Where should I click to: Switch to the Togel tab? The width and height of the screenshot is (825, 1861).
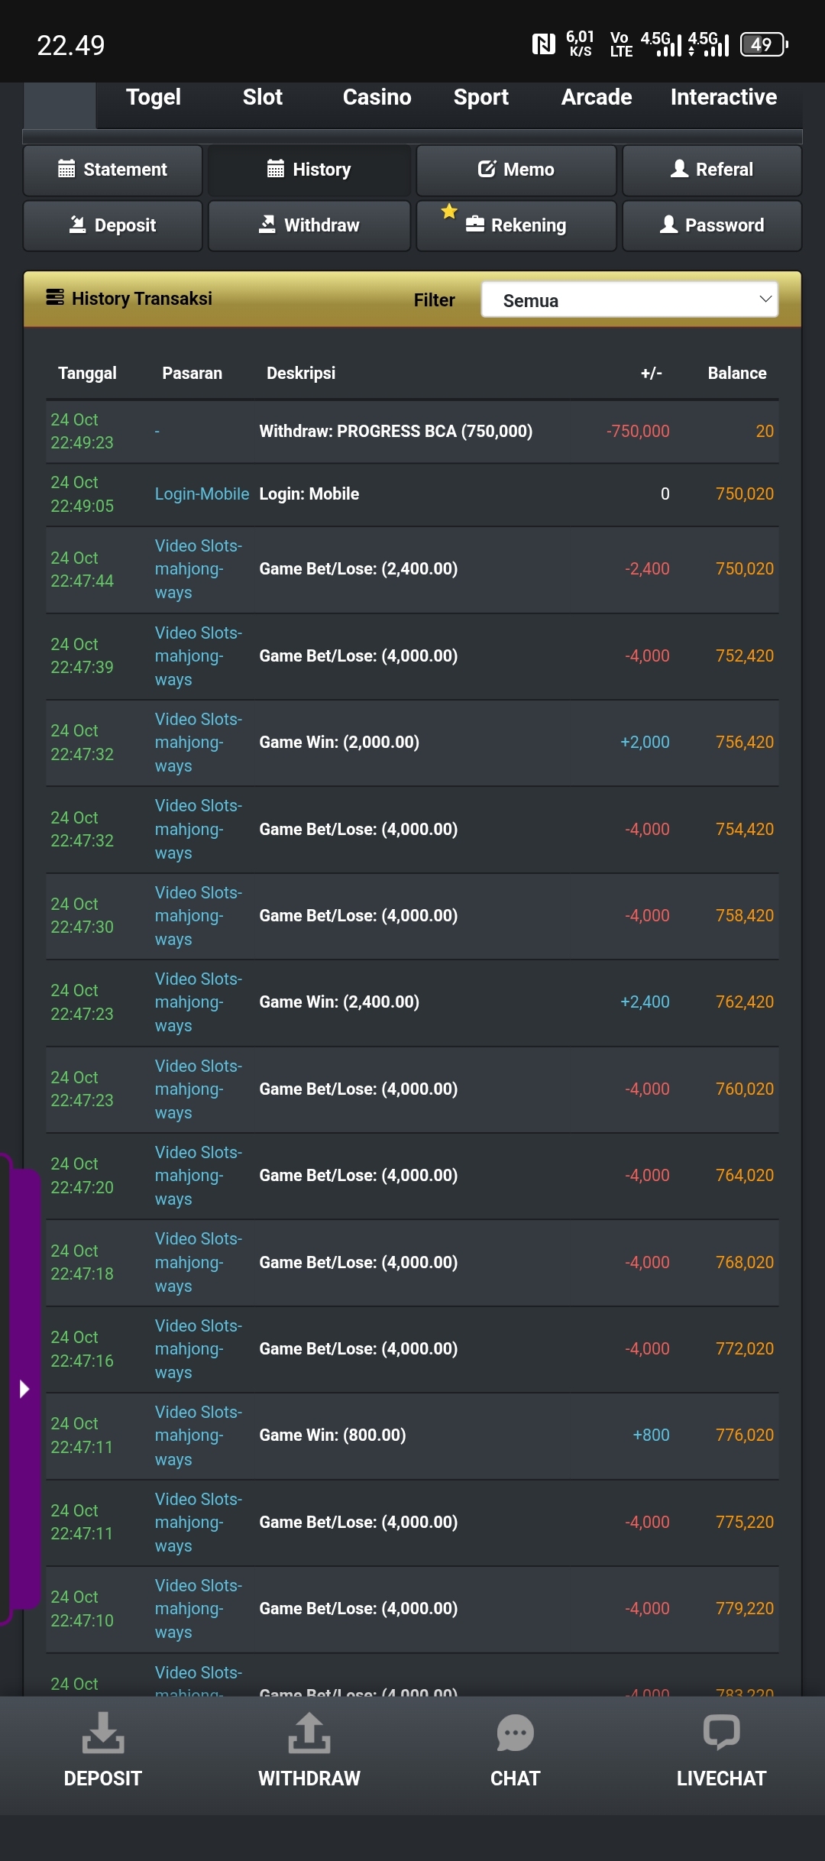click(x=154, y=97)
